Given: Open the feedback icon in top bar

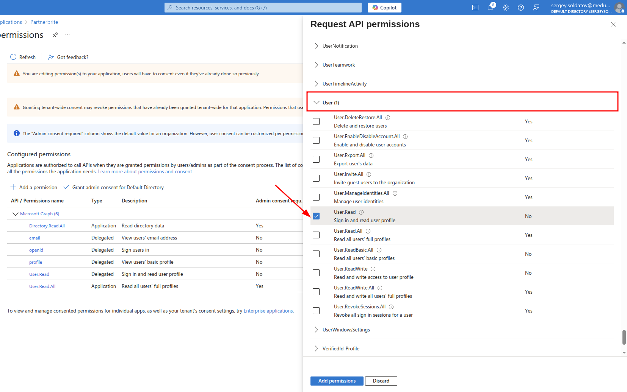Looking at the screenshot, I should click(536, 8).
